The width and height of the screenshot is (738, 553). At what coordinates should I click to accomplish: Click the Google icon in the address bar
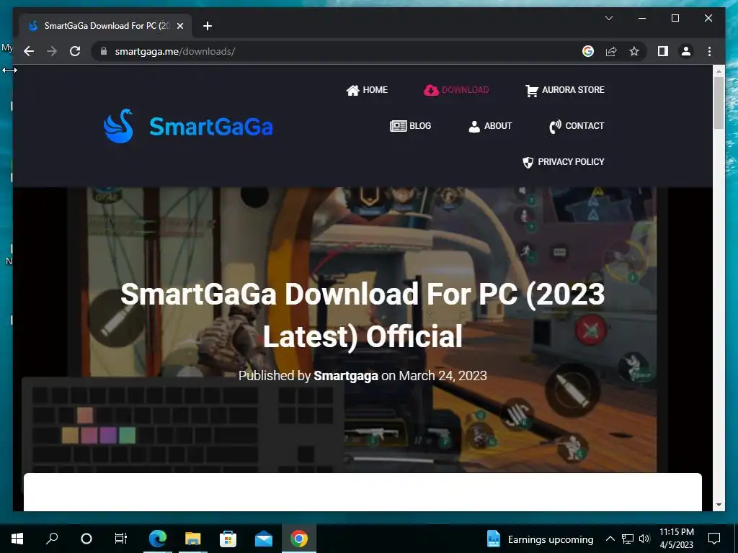[x=588, y=51]
